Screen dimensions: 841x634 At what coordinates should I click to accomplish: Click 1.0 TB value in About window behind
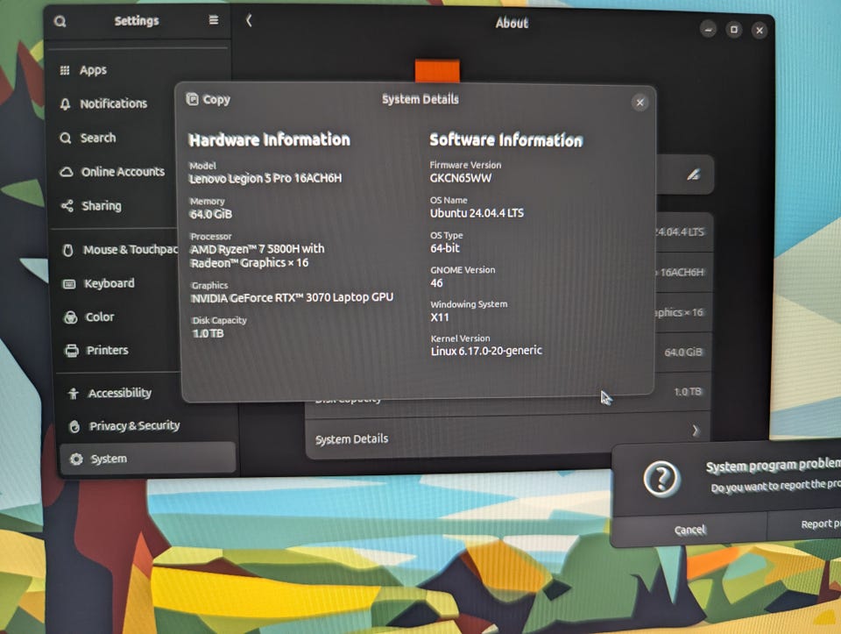click(688, 392)
